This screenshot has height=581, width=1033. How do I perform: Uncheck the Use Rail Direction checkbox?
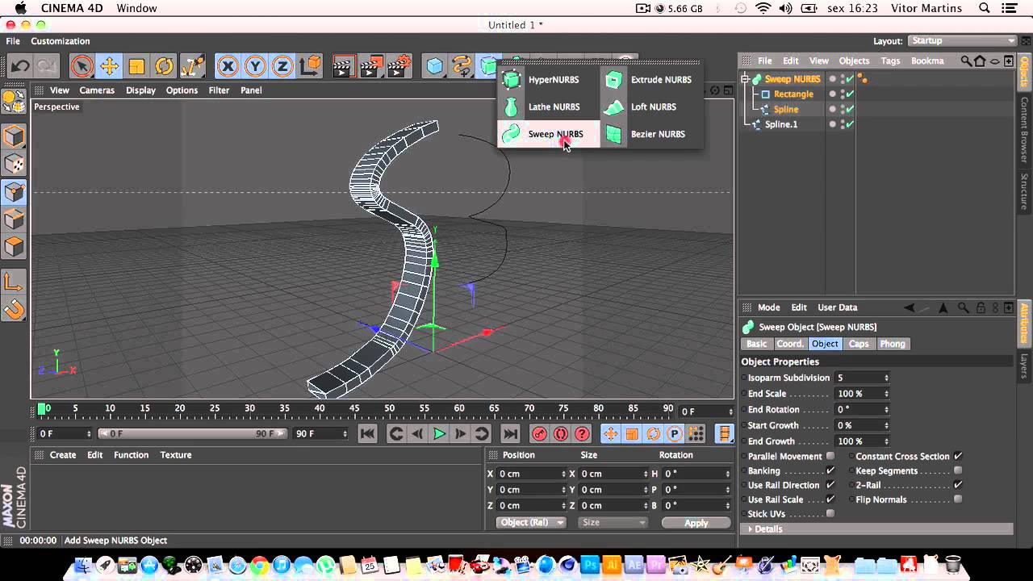(830, 486)
